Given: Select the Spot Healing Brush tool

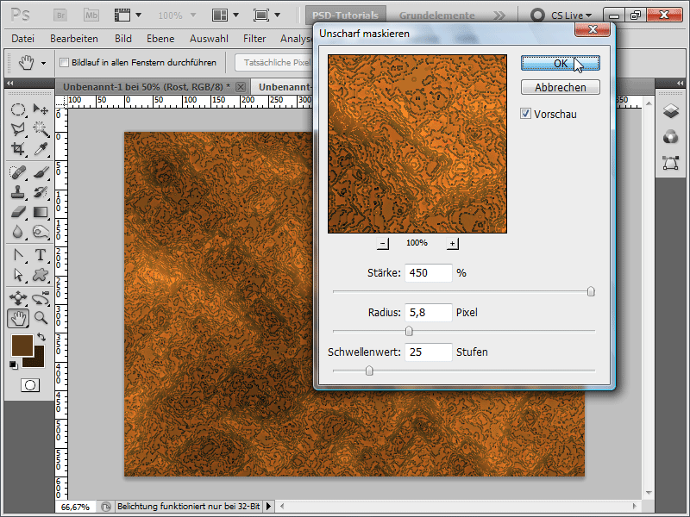Looking at the screenshot, I should [17, 172].
